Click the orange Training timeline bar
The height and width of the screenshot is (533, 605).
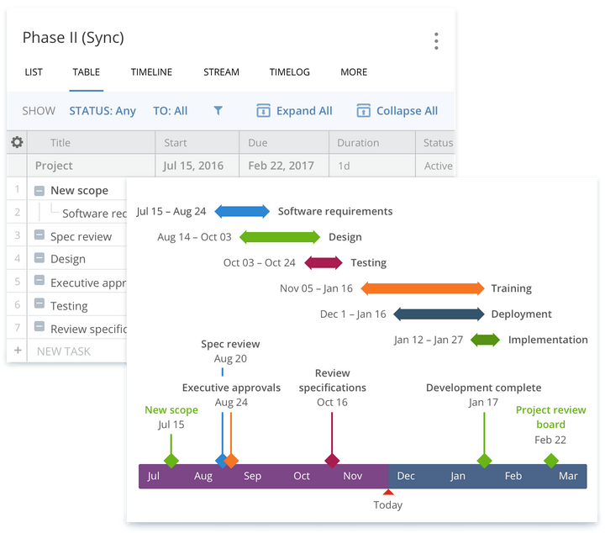point(422,288)
